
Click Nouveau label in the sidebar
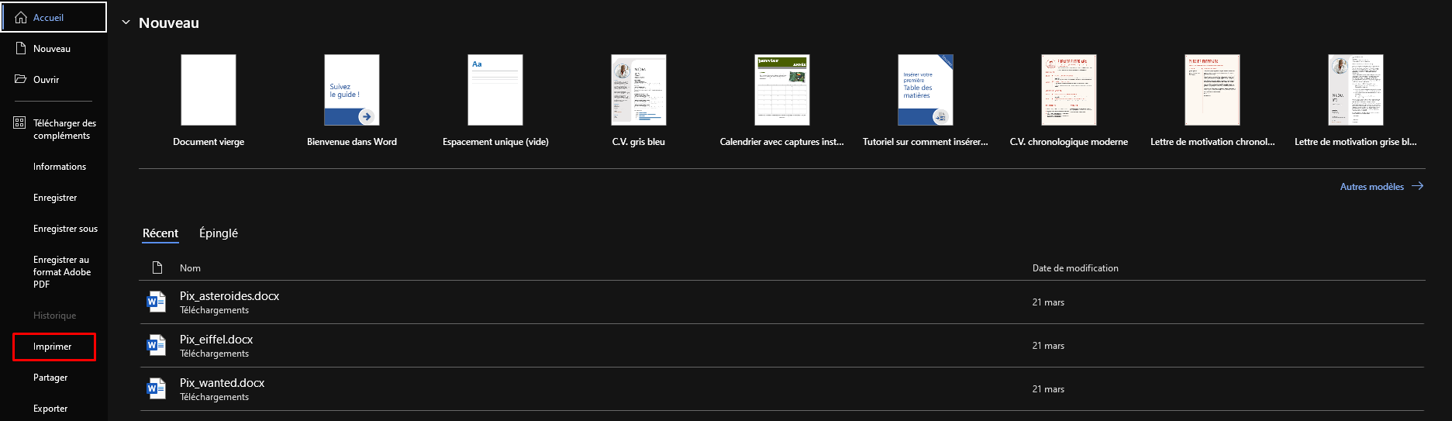[x=52, y=49]
